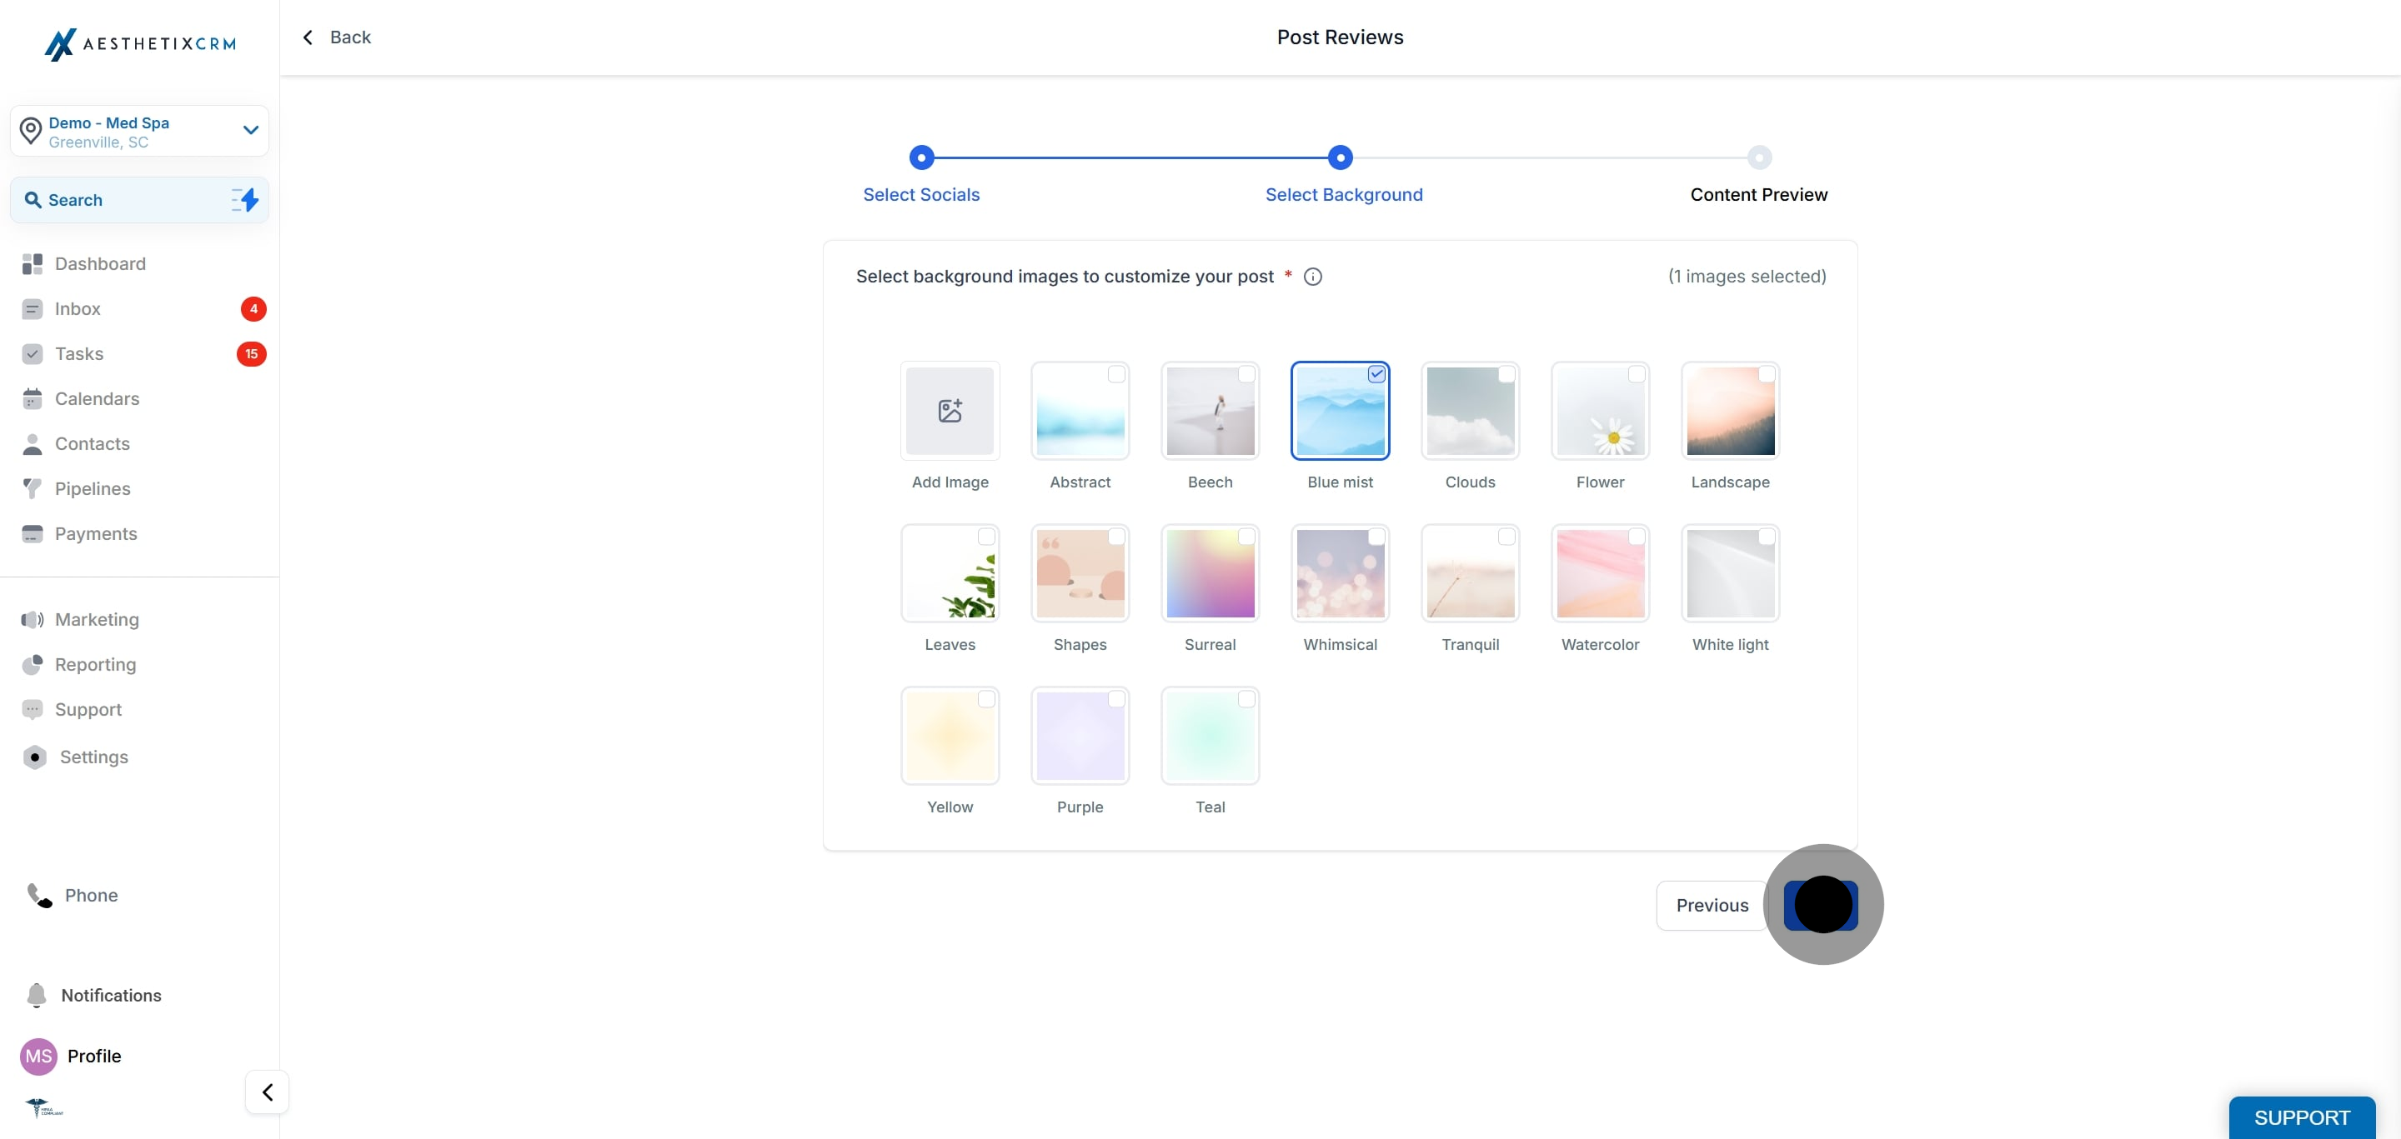Viewport: 2401px width, 1139px height.
Task: Click the Tasks checkmark icon
Action: (x=33, y=354)
